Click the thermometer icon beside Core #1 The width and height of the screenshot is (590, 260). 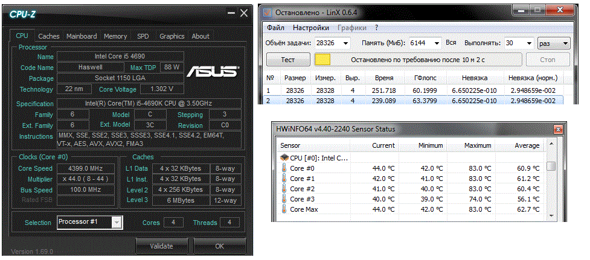coord(284,179)
